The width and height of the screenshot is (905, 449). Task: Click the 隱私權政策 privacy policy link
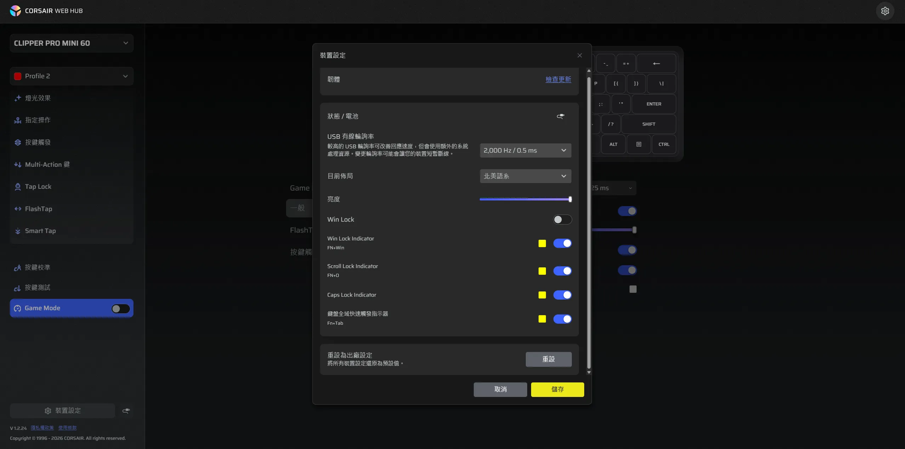pos(42,428)
